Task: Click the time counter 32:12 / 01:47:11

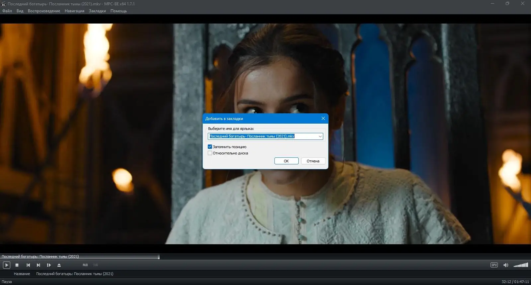Action: (x=515, y=282)
